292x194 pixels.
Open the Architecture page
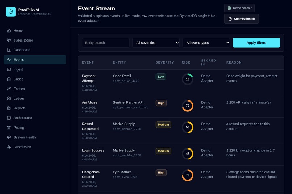[35, 118]
